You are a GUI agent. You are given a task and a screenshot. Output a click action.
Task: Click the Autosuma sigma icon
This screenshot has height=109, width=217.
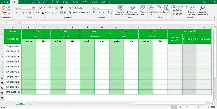[x=174, y=6]
